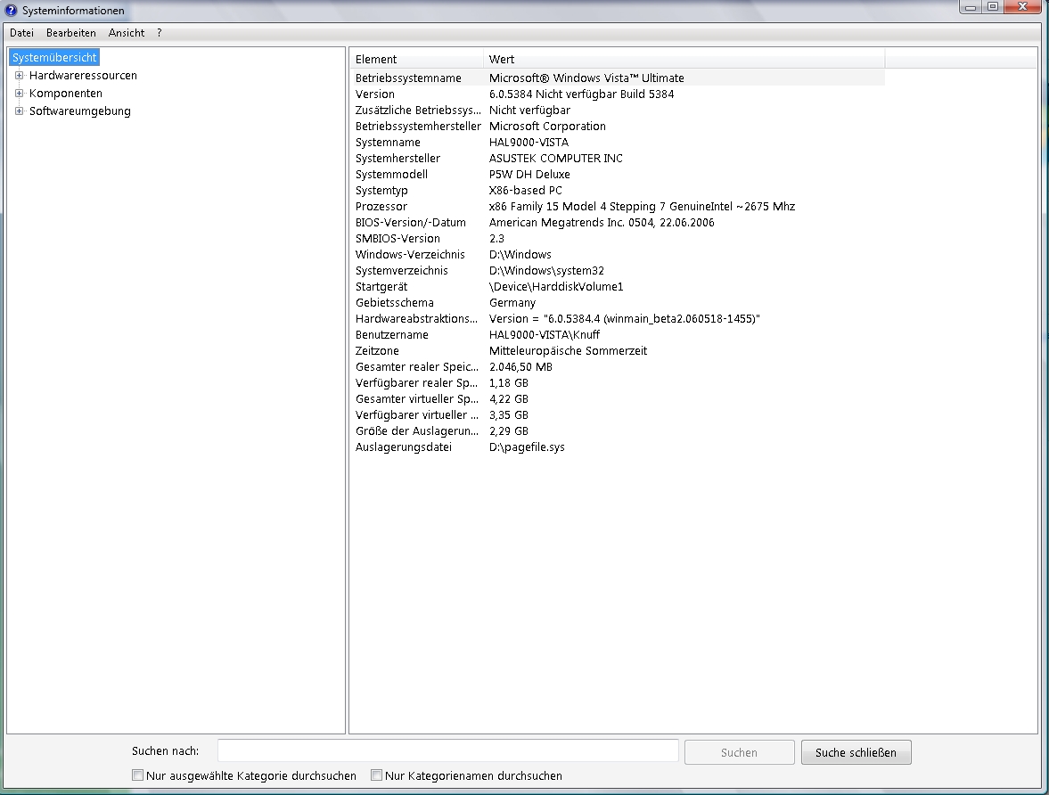Select the Zusätzliche Betriebssys... row
This screenshot has width=1049, height=795.
(x=617, y=111)
